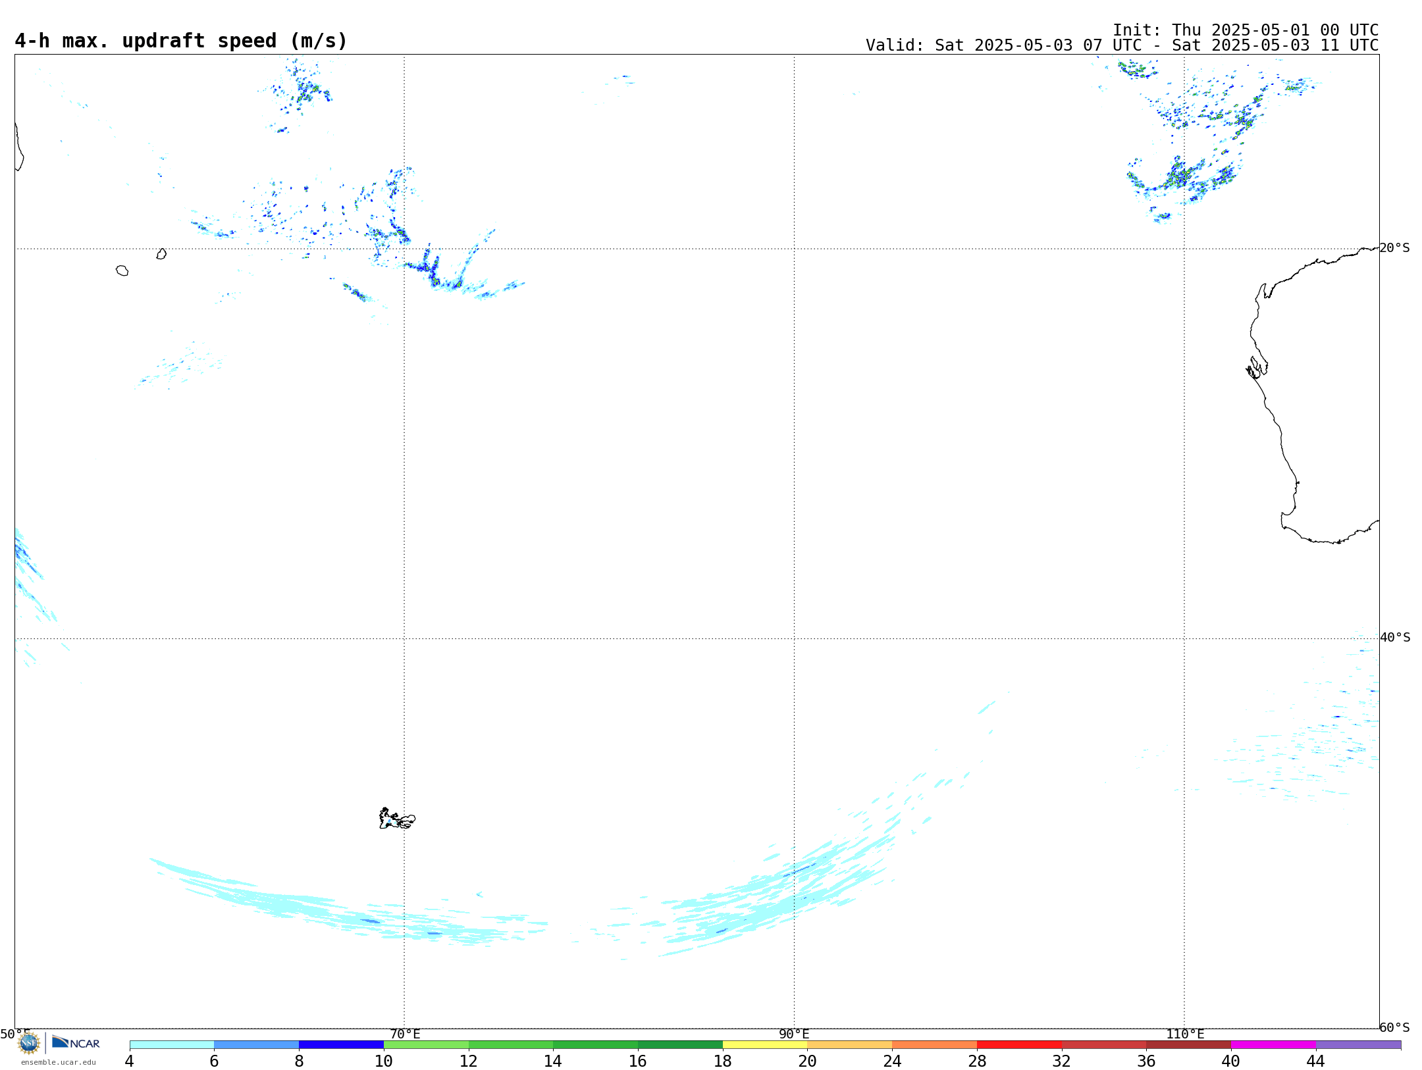Image resolution: width=1422 pixels, height=1070 pixels.
Task: Click the orange 24-28 m/s swatch
Action: (x=935, y=1045)
